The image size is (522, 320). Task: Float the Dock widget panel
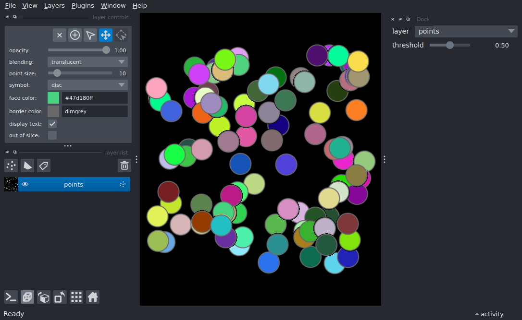[408, 19]
